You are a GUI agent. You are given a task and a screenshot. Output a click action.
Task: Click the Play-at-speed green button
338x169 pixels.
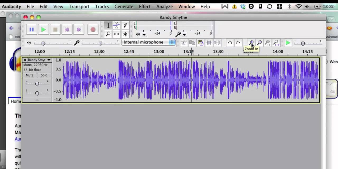288,43
